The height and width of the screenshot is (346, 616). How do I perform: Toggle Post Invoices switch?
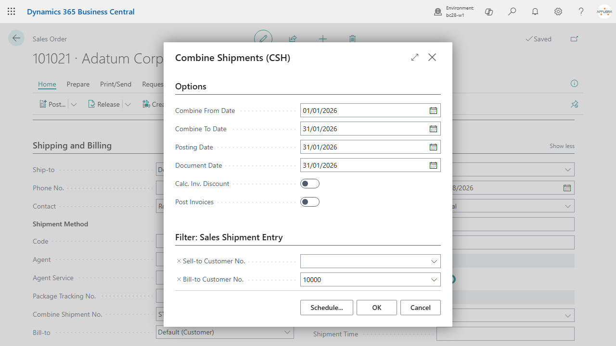tap(310, 202)
